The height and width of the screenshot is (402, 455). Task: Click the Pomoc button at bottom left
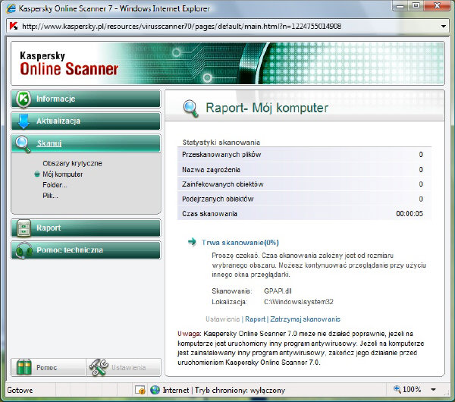coord(49,367)
